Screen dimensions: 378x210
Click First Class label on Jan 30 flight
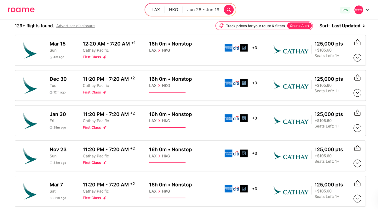point(92,128)
